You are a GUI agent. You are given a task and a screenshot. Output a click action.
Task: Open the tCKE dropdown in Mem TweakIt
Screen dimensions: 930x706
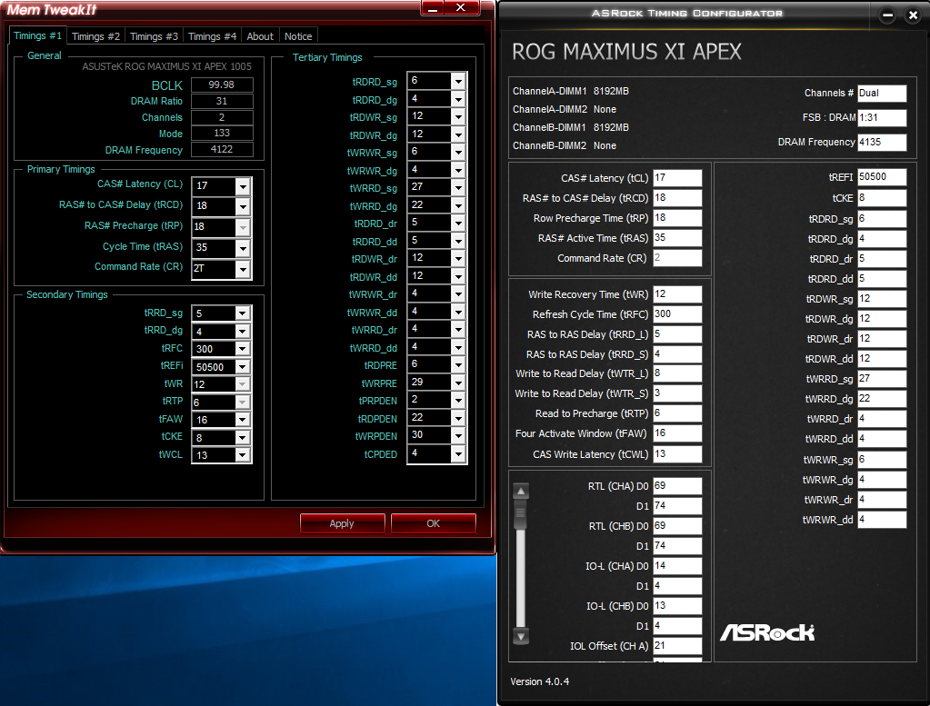click(x=243, y=437)
